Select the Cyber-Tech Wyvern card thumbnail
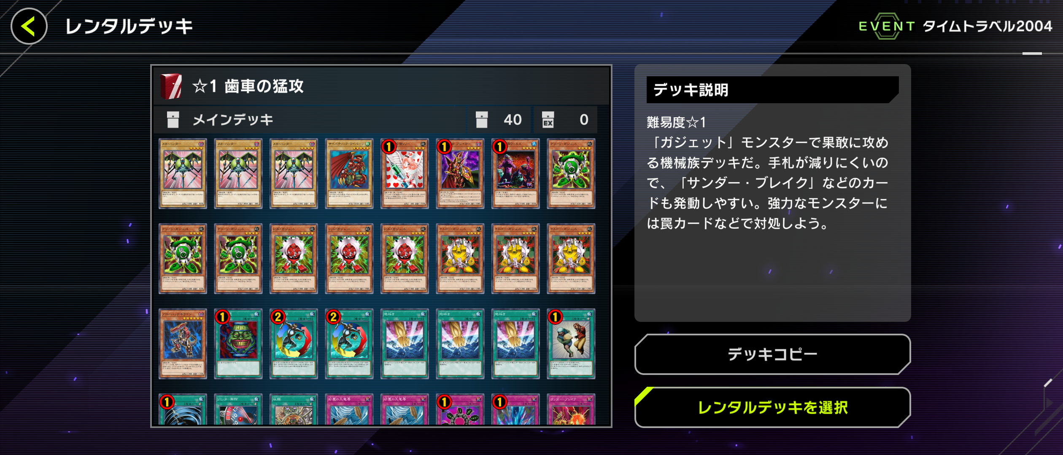The image size is (1063, 455). tap(349, 174)
